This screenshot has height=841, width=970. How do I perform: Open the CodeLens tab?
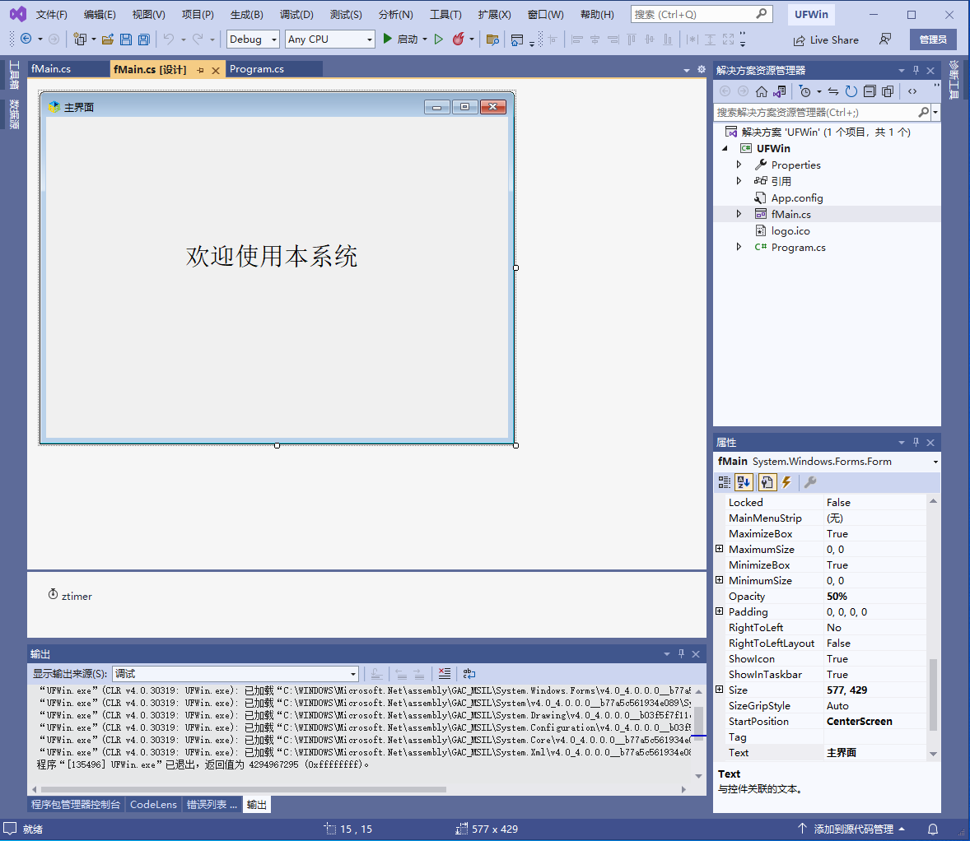tap(153, 805)
